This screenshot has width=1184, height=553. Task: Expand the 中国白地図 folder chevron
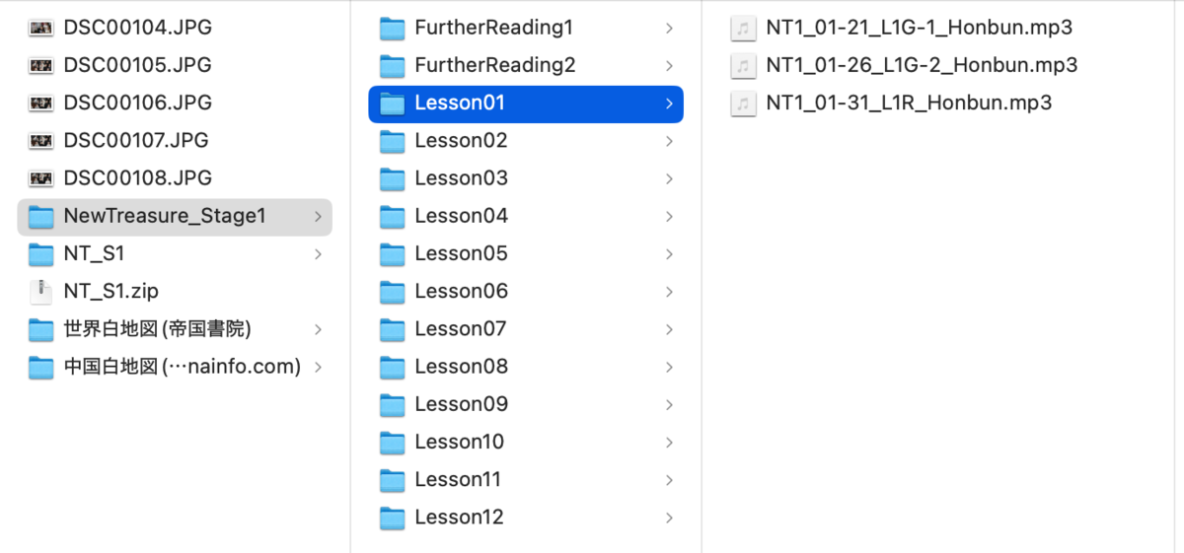(318, 367)
